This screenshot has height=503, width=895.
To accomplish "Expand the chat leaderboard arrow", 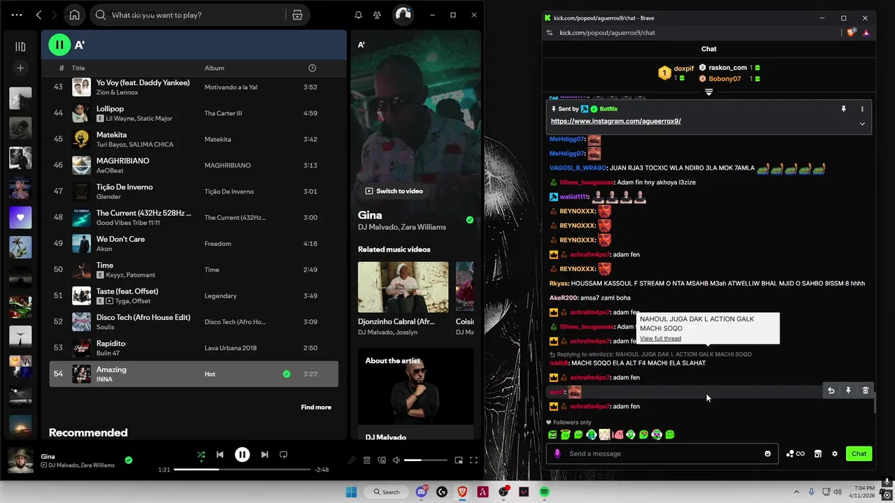I will tap(708, 92).
